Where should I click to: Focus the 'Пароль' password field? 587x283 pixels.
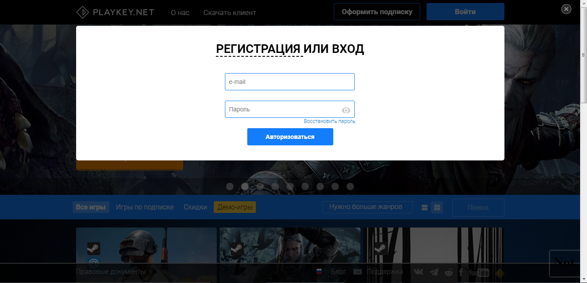[290, 109]
